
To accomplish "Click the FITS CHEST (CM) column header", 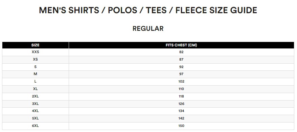I will (x=181, y=45).
